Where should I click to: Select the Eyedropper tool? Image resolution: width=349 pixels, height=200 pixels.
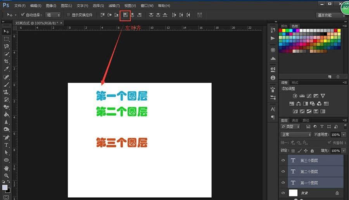pos(7,69)
